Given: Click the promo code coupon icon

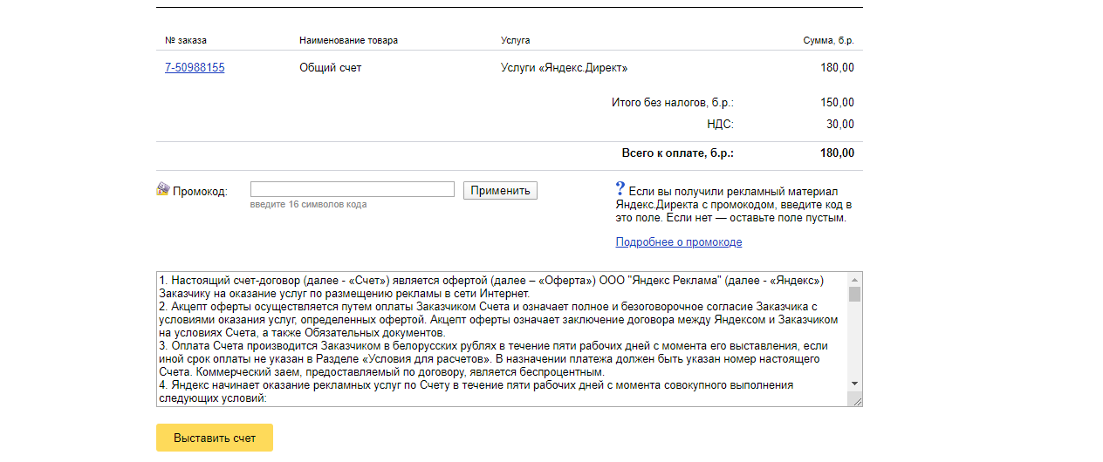Looking at the screenshot, I should 162,189.
